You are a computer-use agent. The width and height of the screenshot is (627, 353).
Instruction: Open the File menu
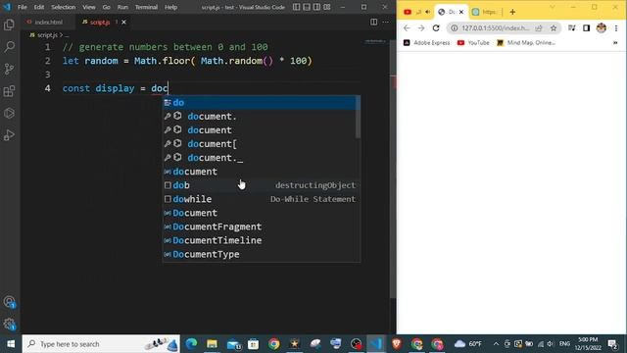[x=23, y=7]
